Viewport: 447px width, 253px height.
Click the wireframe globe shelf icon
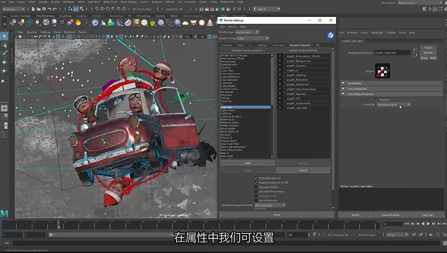click(144, 23)
